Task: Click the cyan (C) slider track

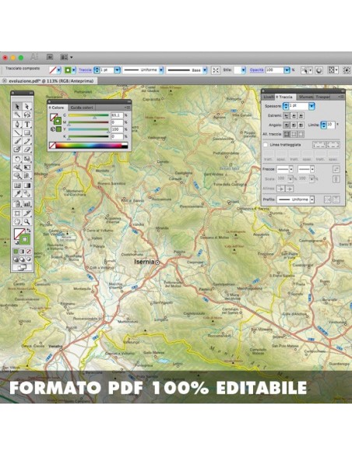Action: [89, 115]
